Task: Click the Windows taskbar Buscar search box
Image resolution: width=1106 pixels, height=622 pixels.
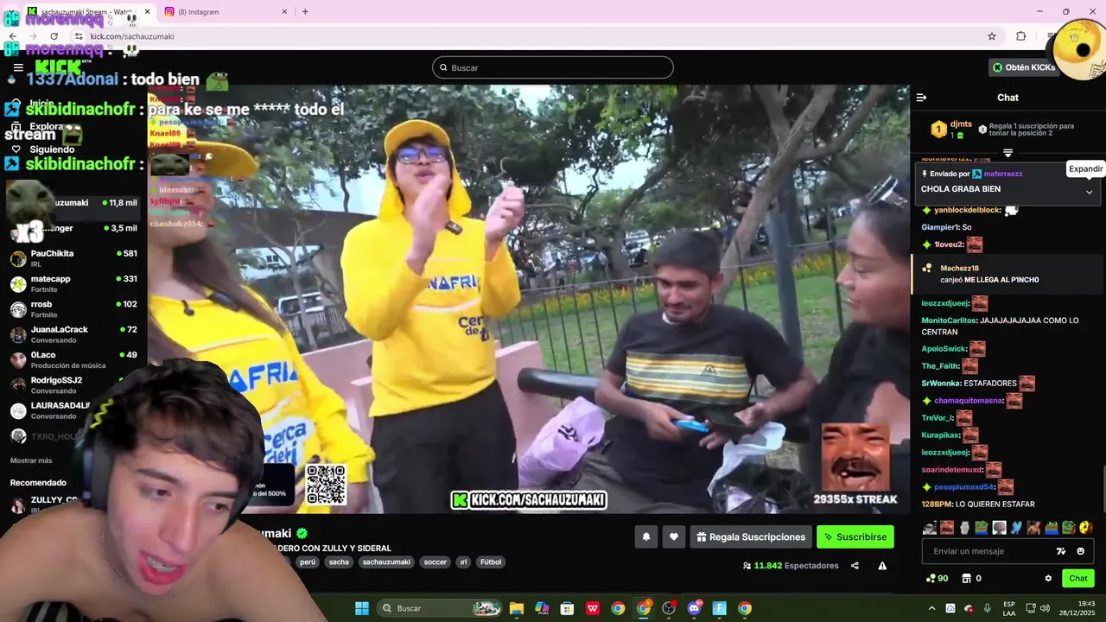Action: coord(440,608)
